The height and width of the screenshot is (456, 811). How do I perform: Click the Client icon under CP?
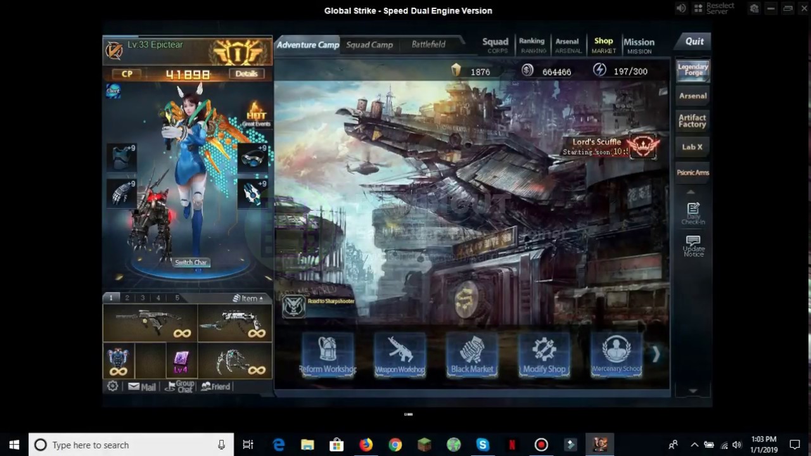tap(113, 91)
